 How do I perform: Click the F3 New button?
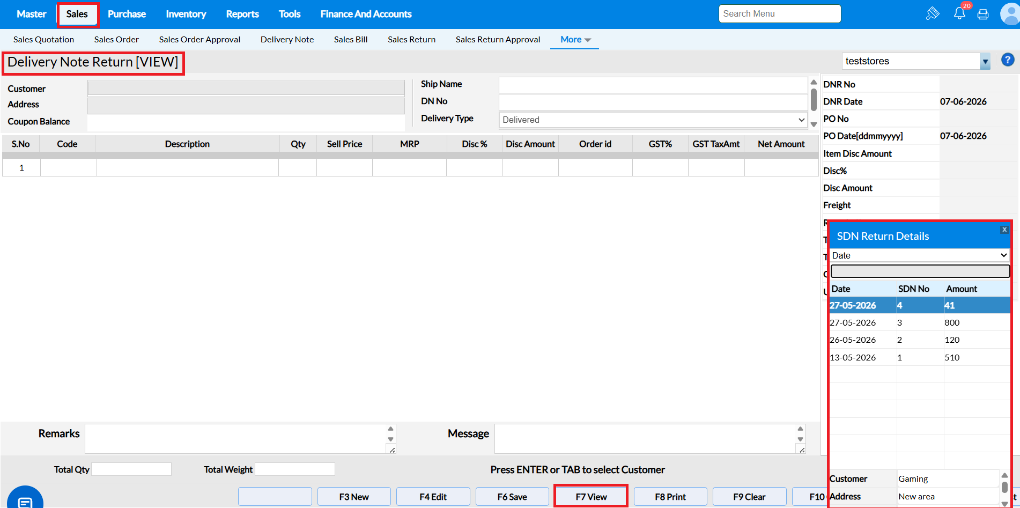click(354, 497)
